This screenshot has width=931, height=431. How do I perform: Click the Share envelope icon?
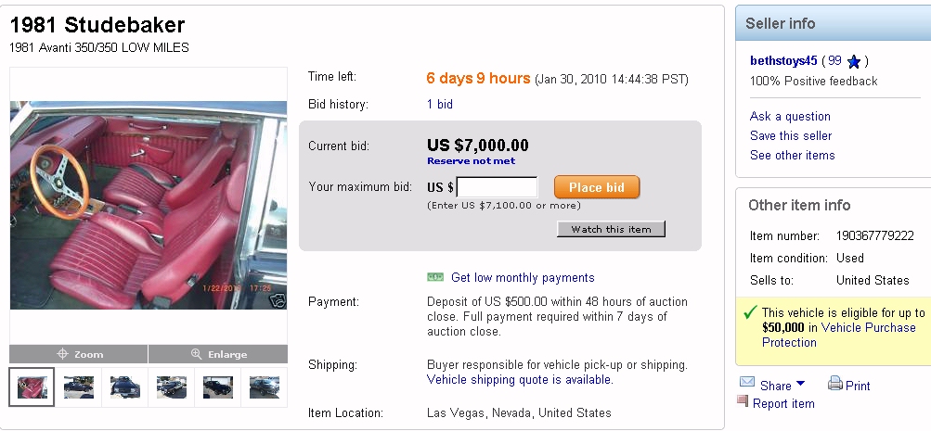click(747, 383)
